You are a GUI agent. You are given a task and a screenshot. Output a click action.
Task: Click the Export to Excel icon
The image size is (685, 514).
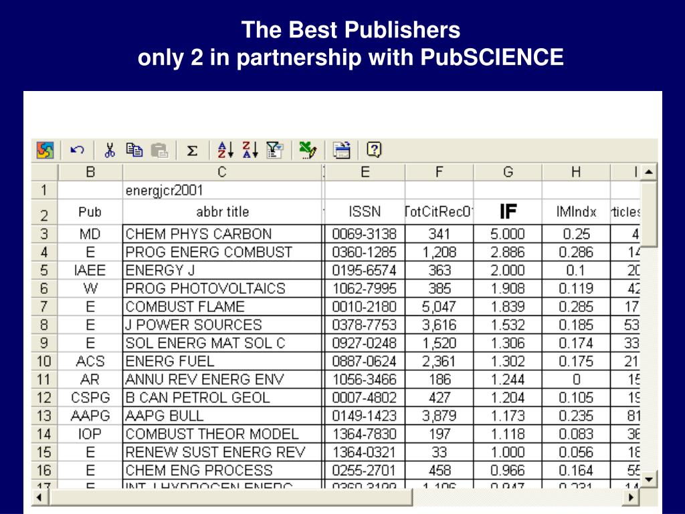pyautogui.click(x=308, y=151)
